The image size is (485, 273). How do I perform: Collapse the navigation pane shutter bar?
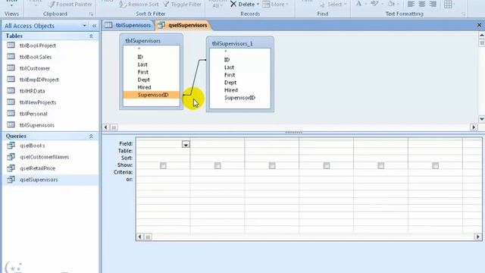(x=94, y=26)
